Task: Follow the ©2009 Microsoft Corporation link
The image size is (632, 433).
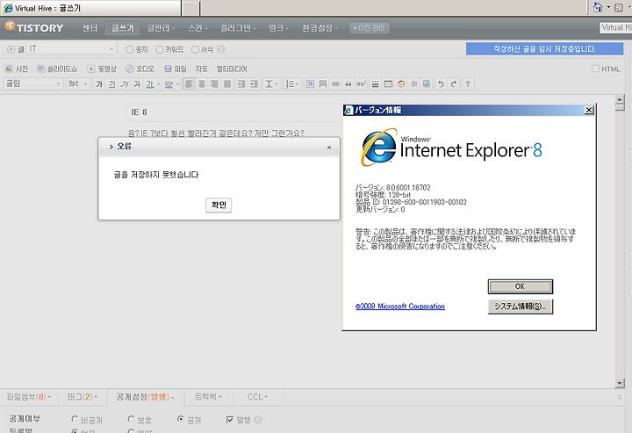Action: (400, 307)
